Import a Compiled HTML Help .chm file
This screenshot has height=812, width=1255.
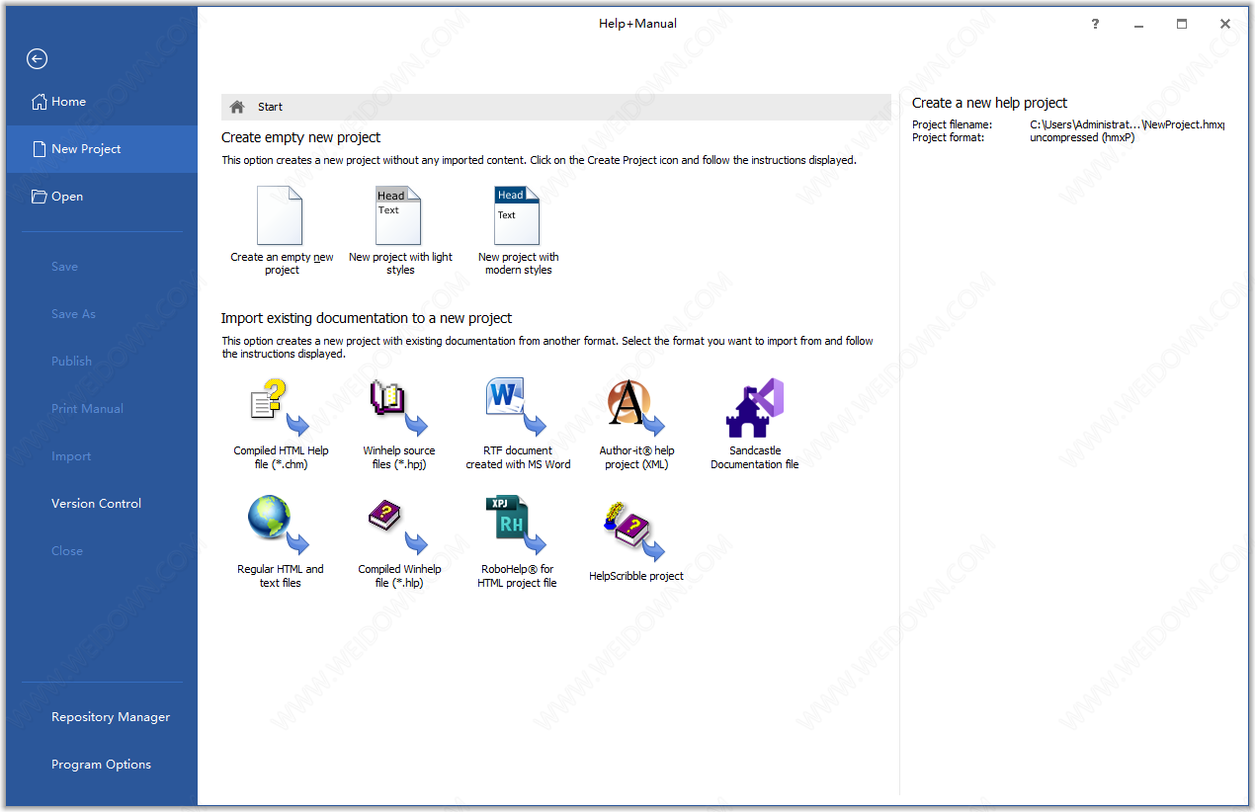[x=280, y=408]
